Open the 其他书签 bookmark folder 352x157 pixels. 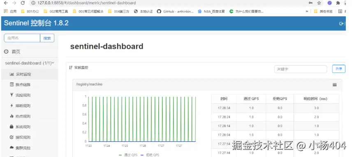[323, 11]
